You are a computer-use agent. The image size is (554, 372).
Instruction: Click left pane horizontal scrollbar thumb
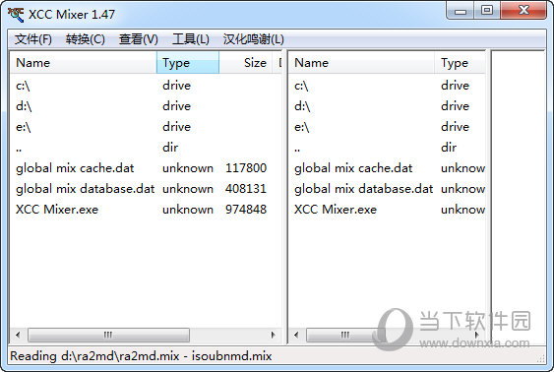click(x=108, y=335)
